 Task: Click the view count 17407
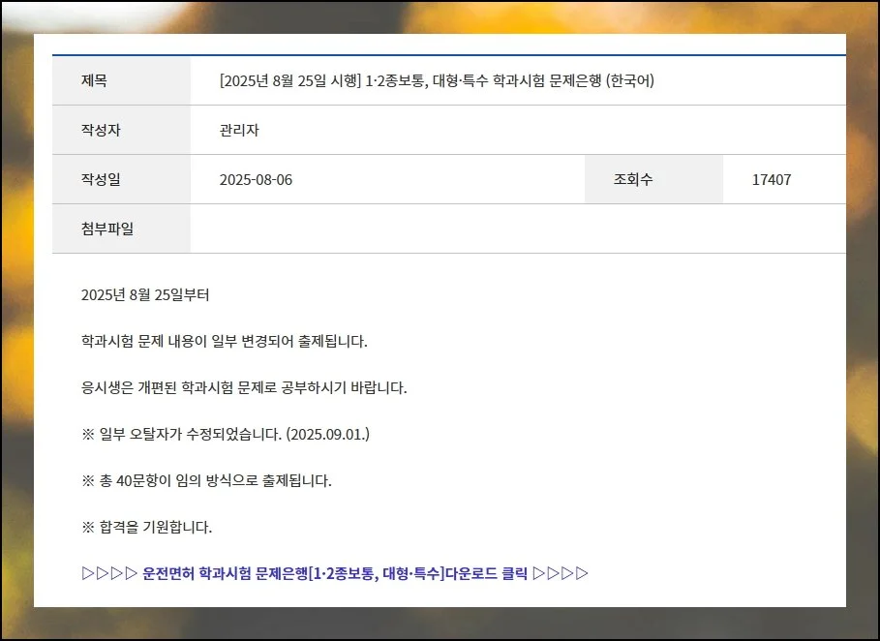point(772,179)
